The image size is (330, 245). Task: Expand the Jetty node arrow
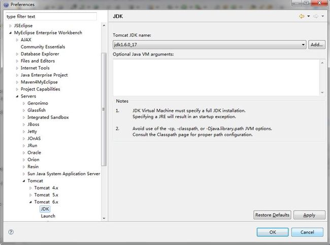[24, 132]
